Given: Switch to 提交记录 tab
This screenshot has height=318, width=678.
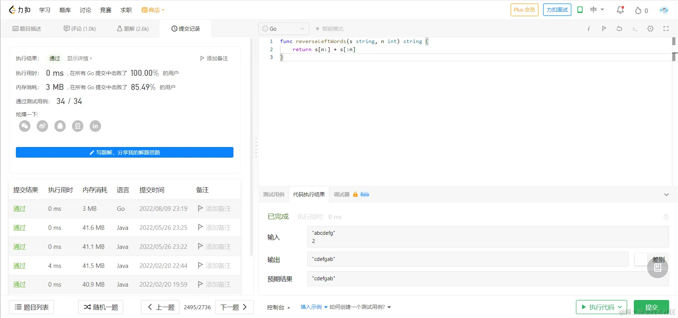Looking at the screenshot, I should [186, 29].
